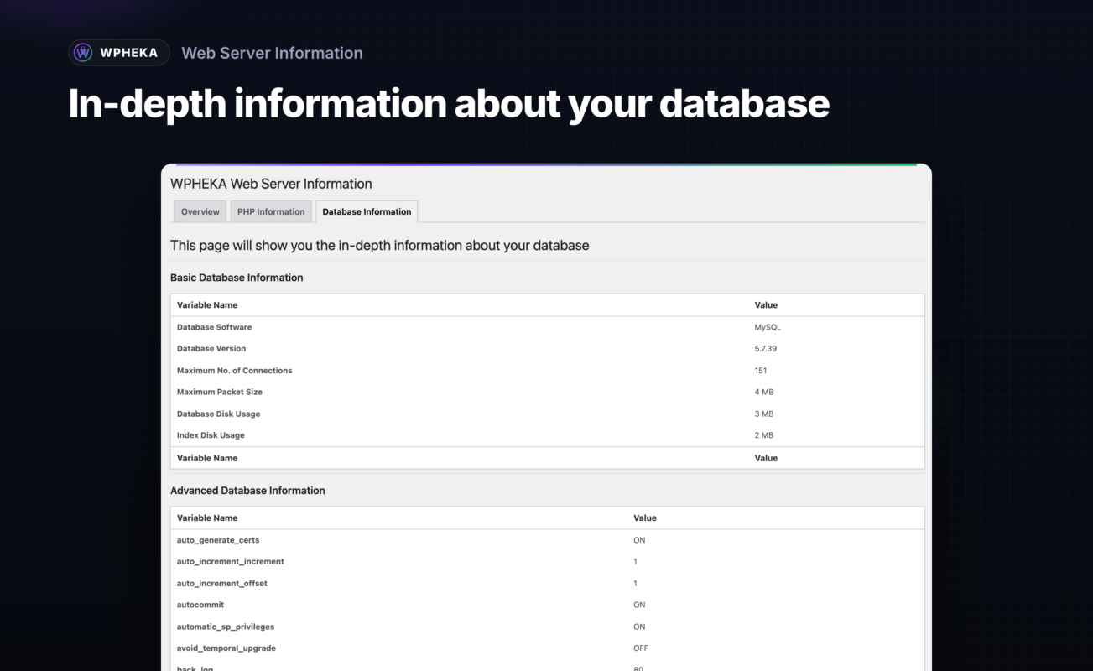The width and height of the screenshot is (1093, 671).
Task: Click the avoid_temporal_upgrade variable name
Action: [226, 648]
